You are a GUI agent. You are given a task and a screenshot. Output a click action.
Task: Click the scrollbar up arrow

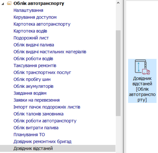(118, 3)
